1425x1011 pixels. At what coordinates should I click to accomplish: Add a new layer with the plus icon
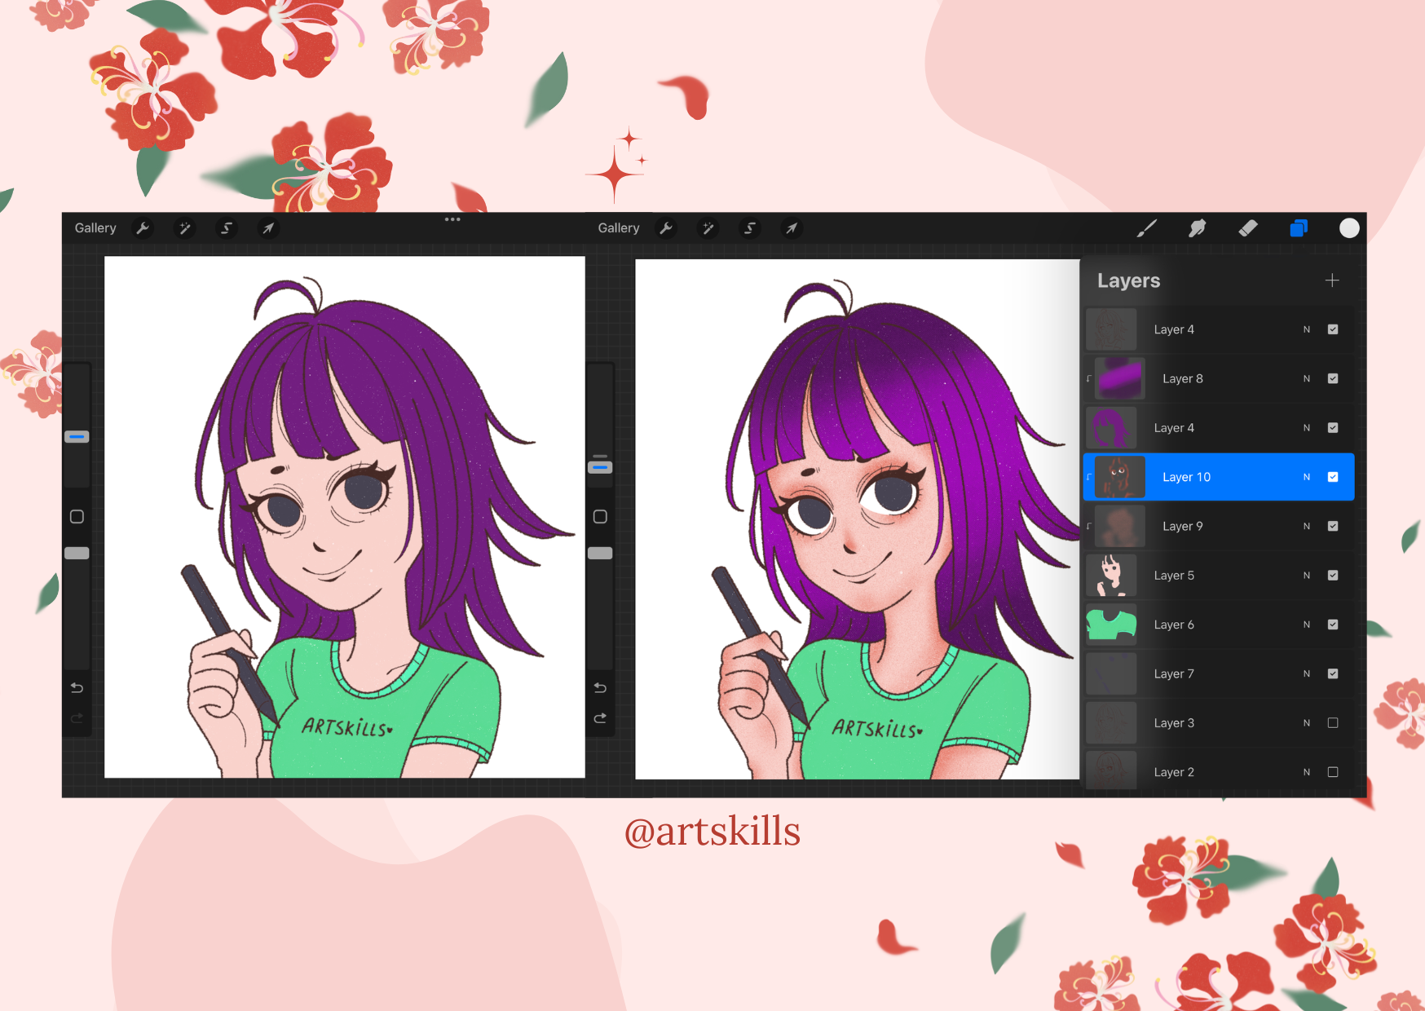[x=1332, y=280]
